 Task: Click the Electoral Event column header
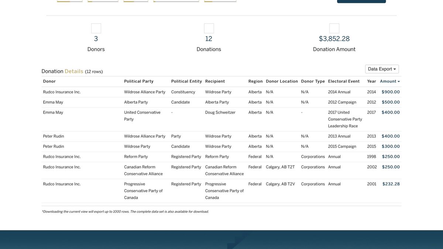[343, 80]
